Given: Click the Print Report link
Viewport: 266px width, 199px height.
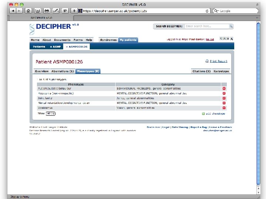Looking at the screenshot, I should (x=218, y=61).
